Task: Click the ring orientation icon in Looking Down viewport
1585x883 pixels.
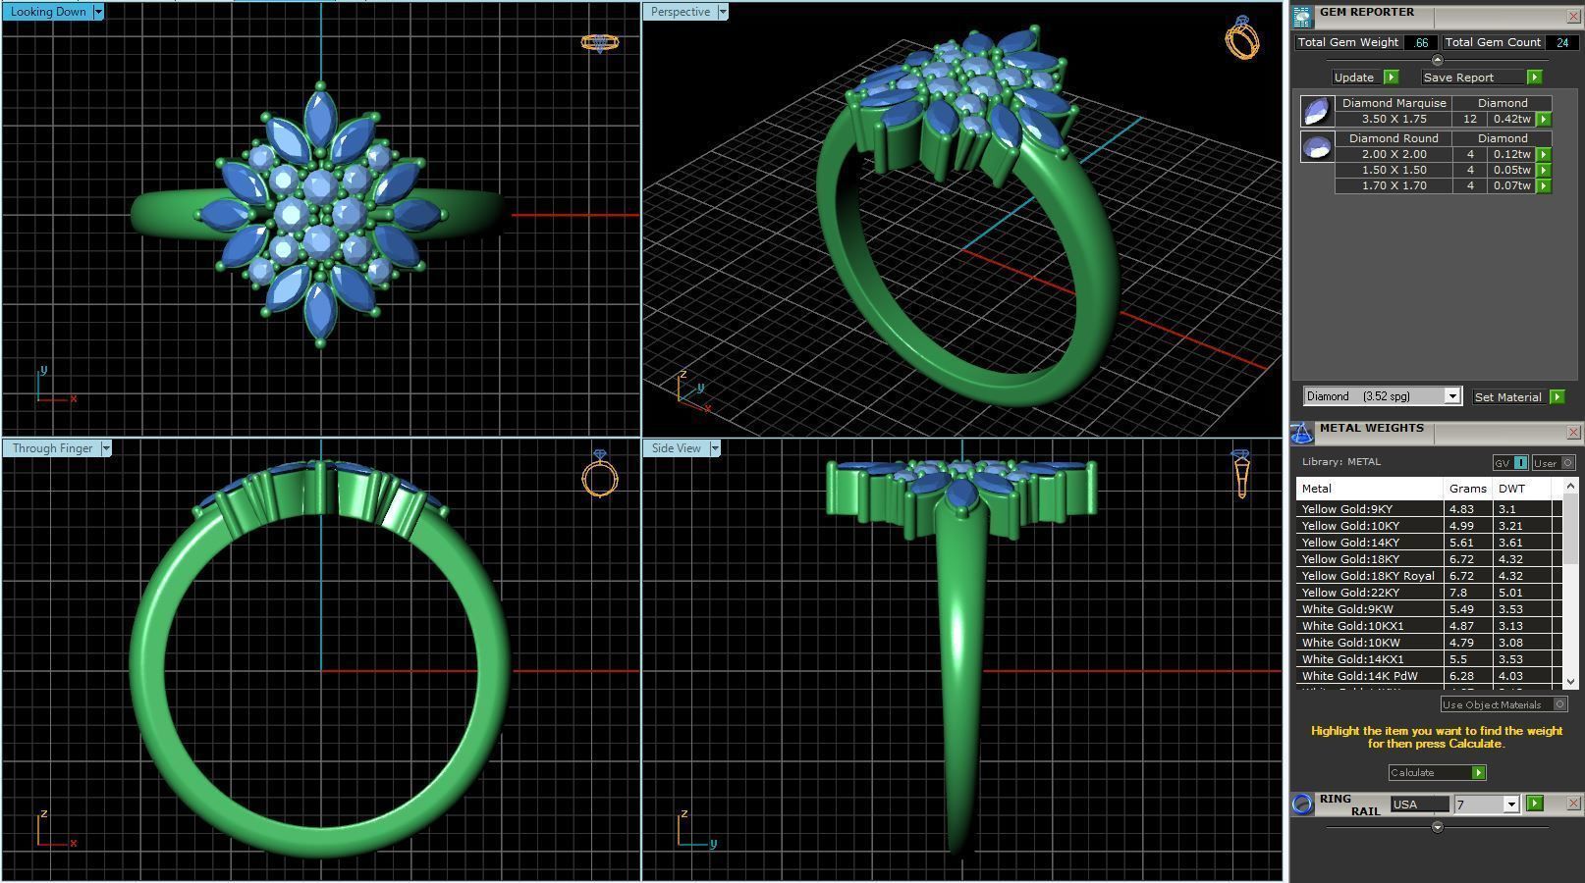Action: click(x=599, y=42)
